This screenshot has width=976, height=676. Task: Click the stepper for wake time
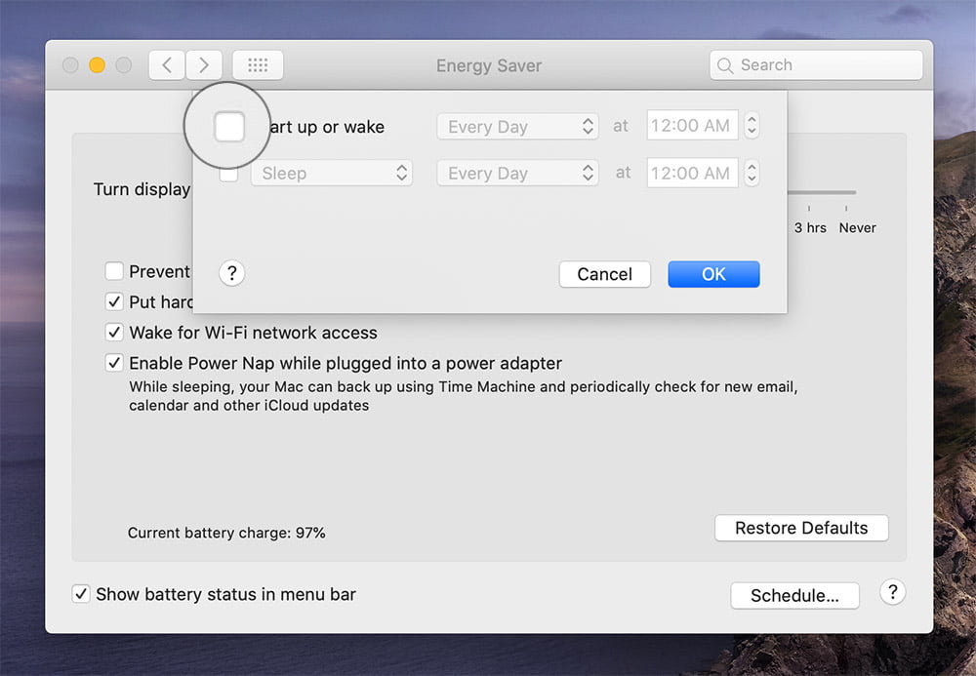(752, 127)
